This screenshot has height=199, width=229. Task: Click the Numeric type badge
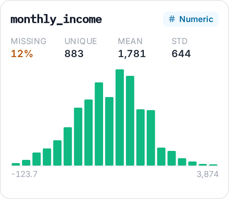(191, 19)
